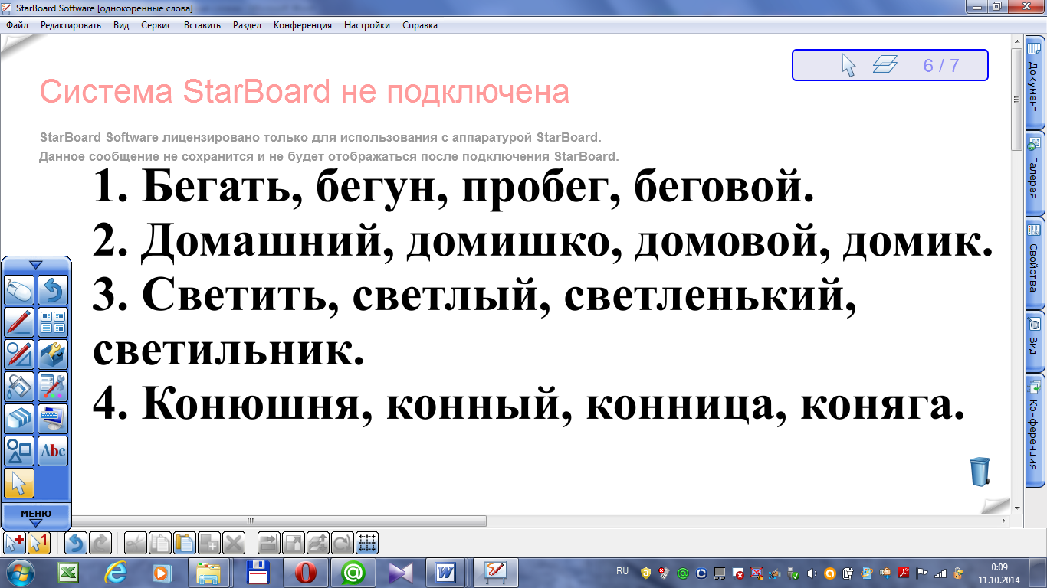This screenshot has height=588, width=1047.
Task: Click the page layers icon in navigator
Action: click(885, 66)
